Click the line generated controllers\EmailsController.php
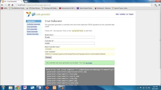This screenshot has height=90, width=161. tap(67, 72)
